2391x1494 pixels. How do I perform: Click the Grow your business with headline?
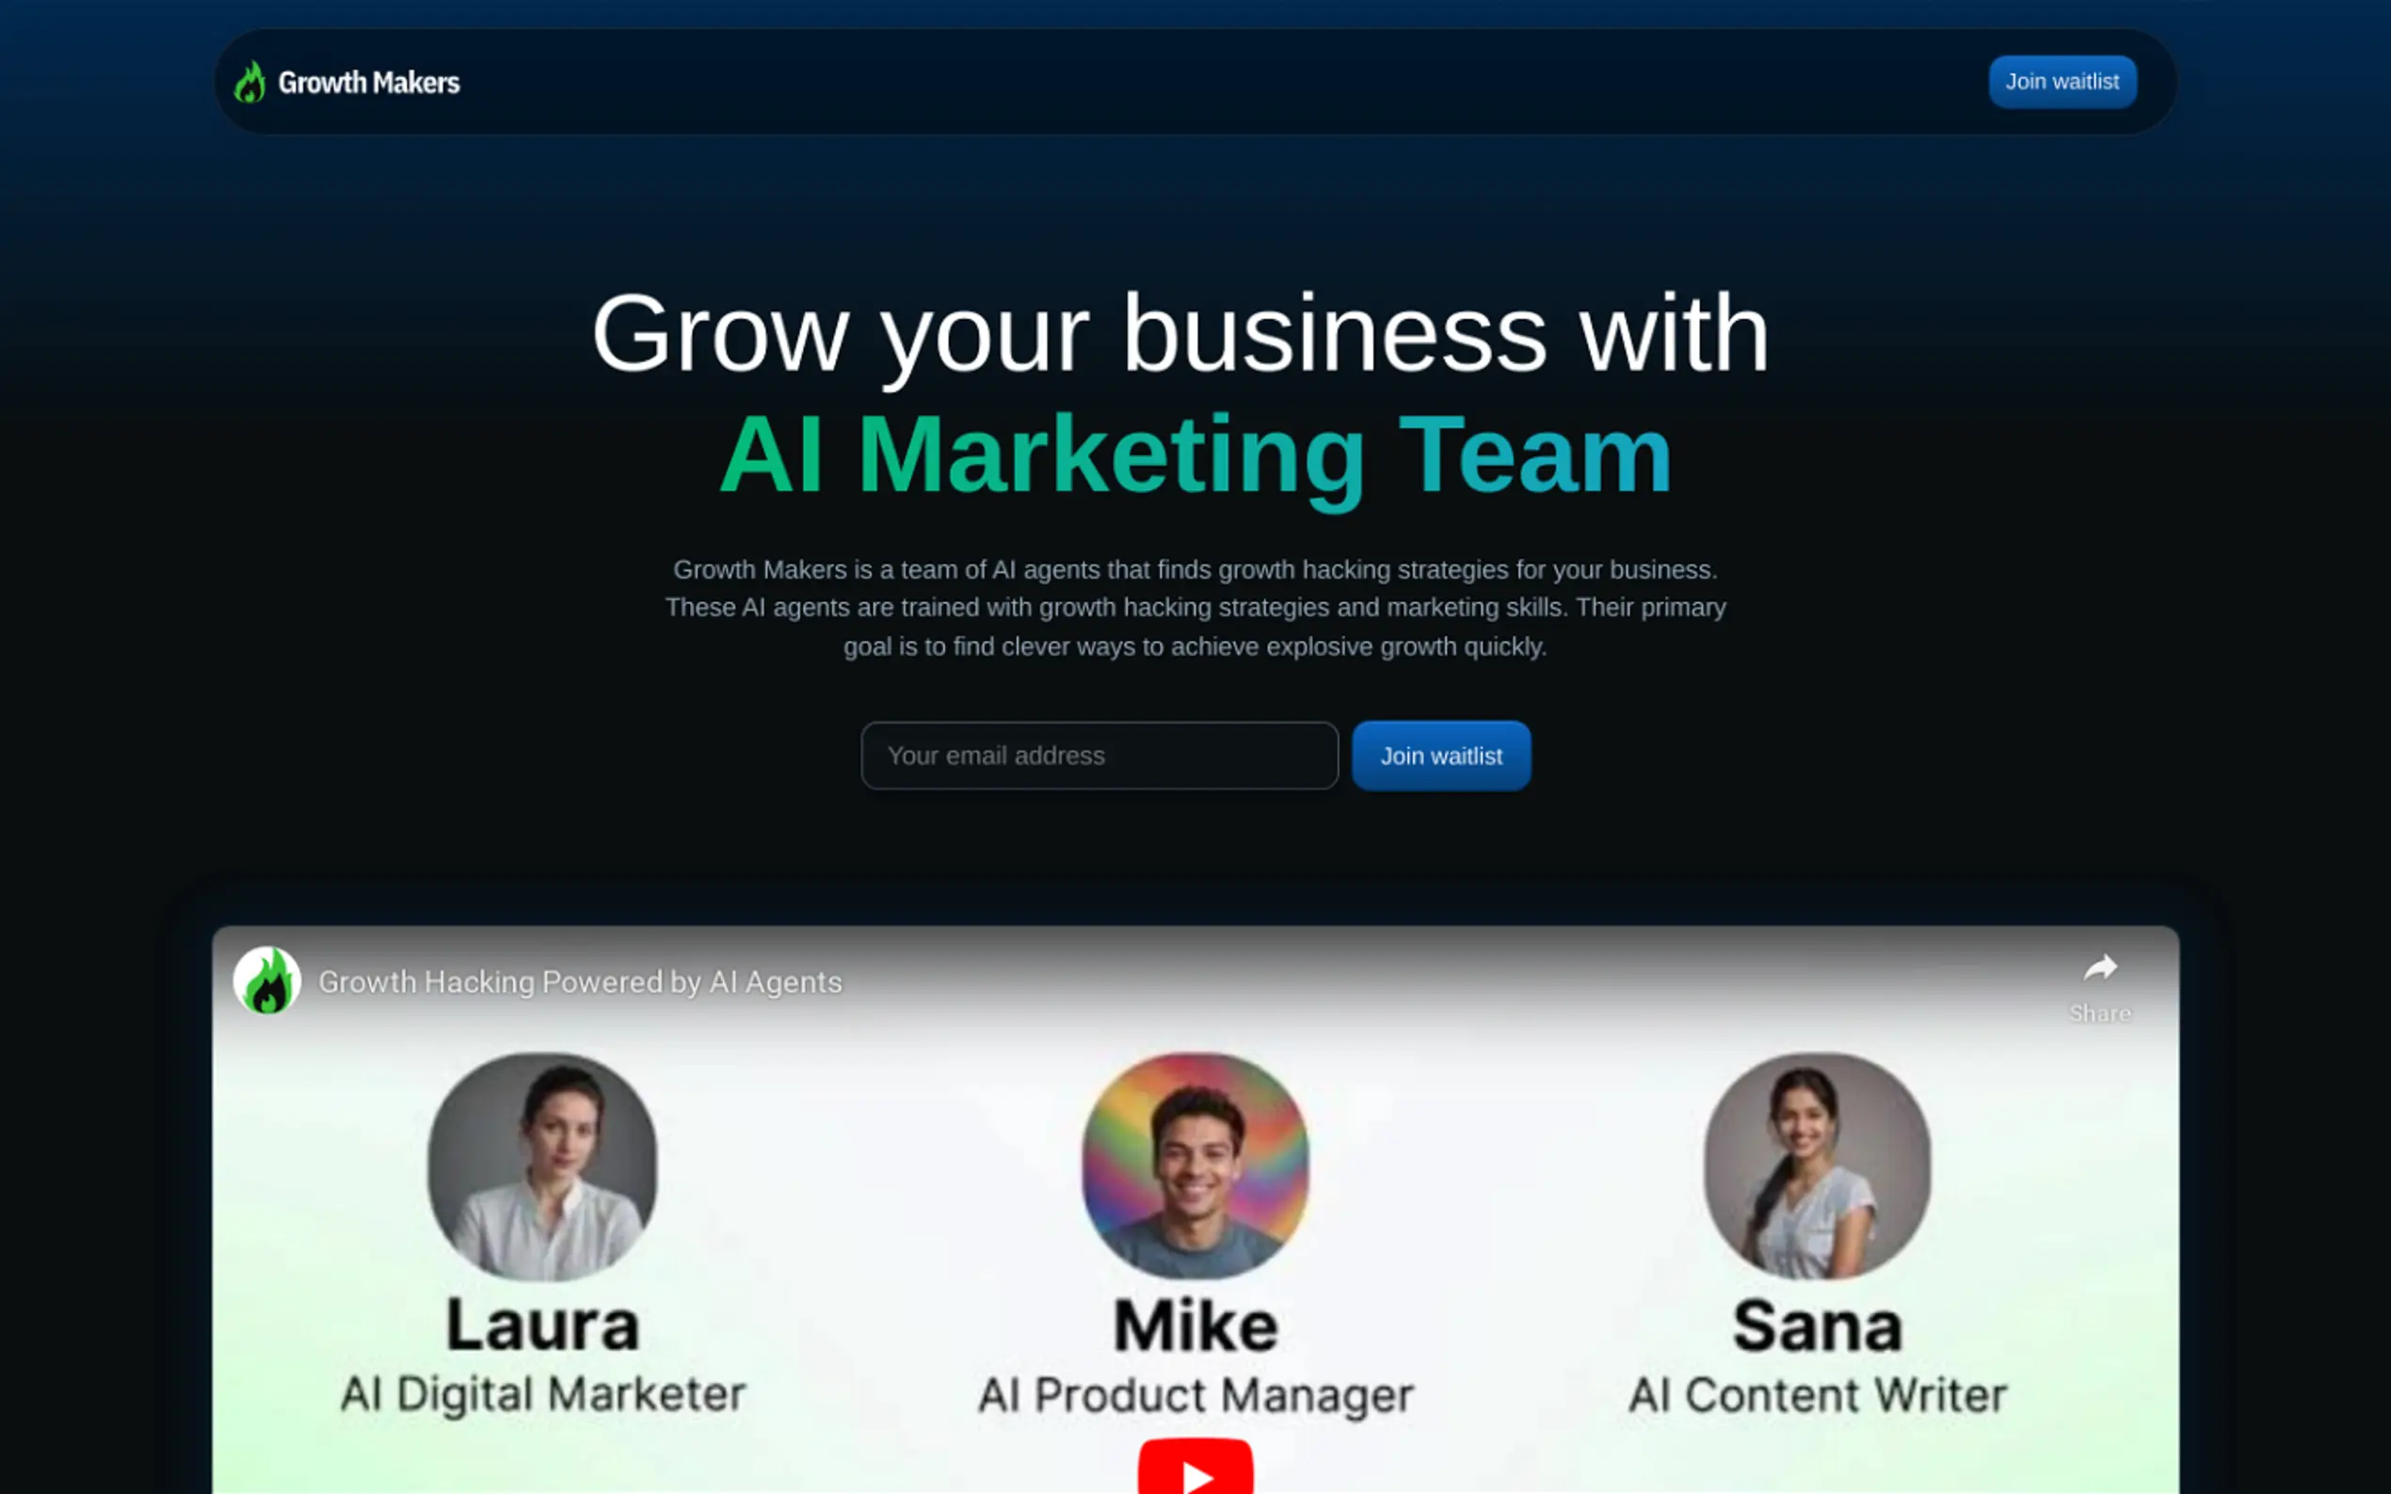click(x=1180, y=335)
